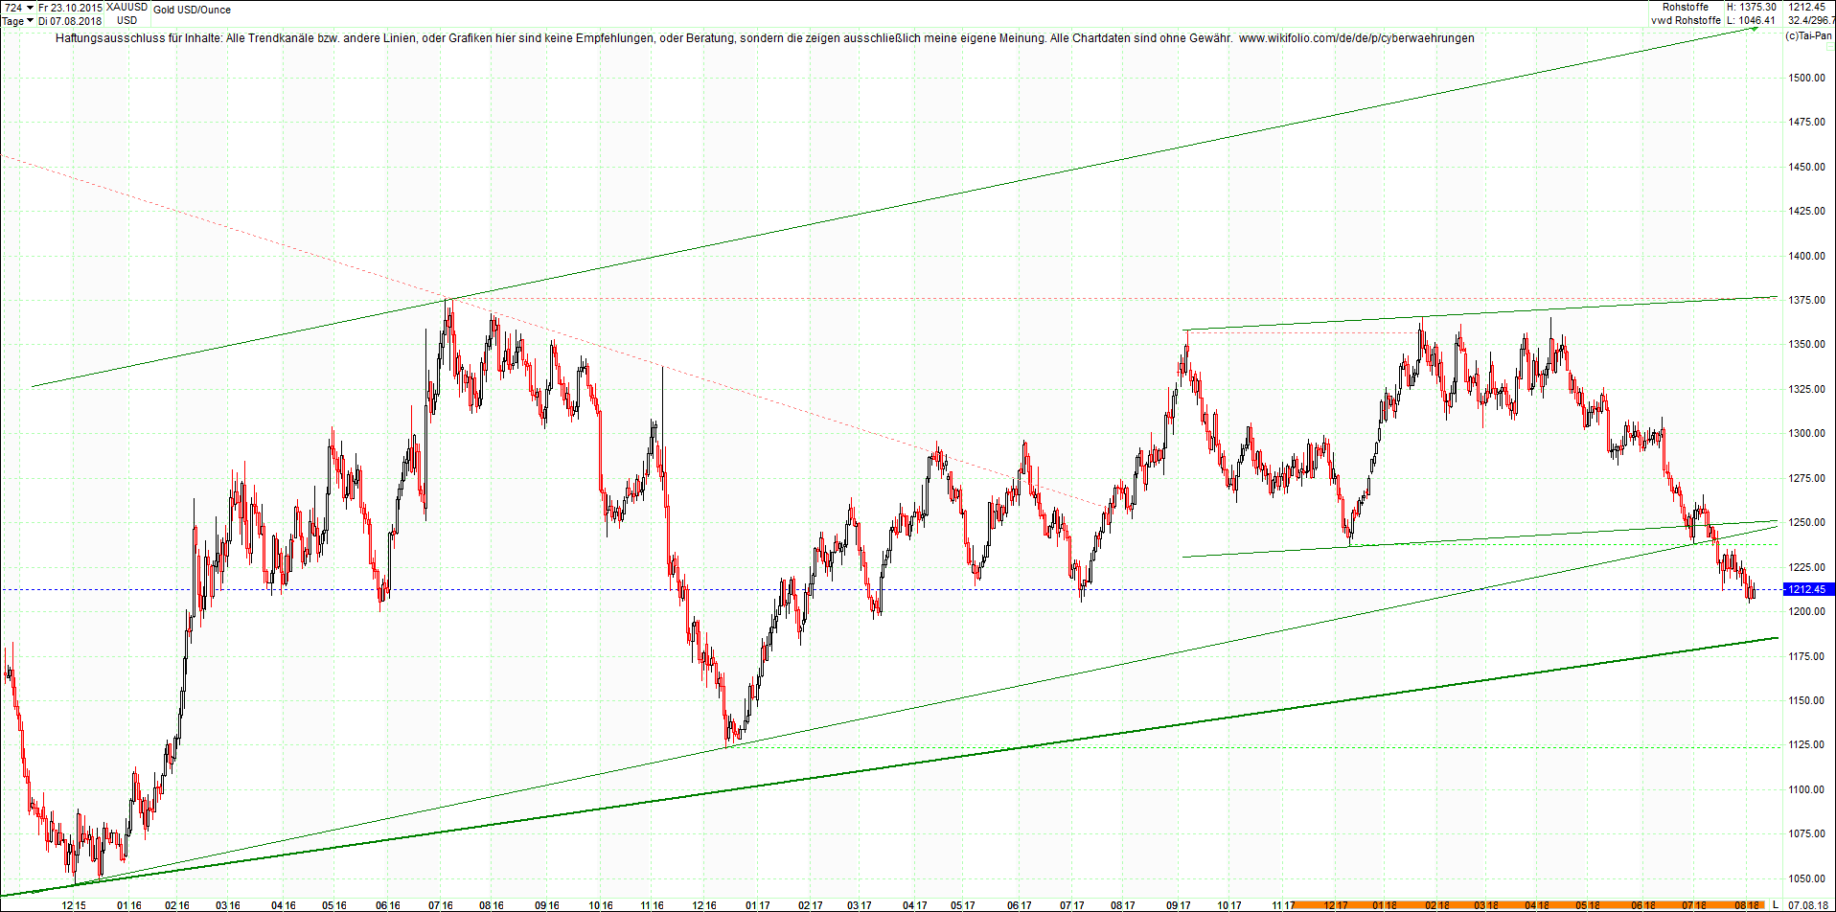Select the date stamp "07.08.18"

[x=1807, y=903]
